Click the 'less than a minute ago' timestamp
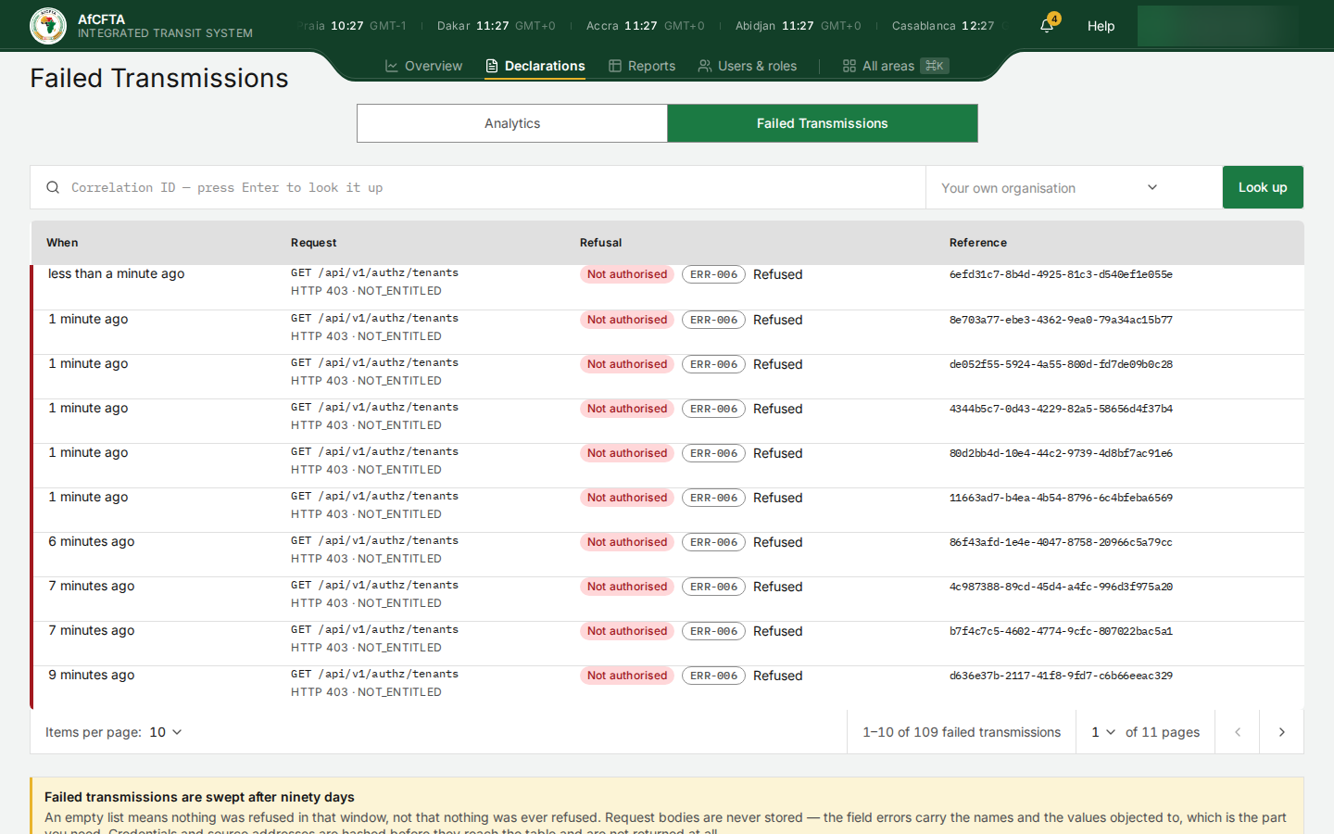1334x834 pixels. click(x=116, y=273)
